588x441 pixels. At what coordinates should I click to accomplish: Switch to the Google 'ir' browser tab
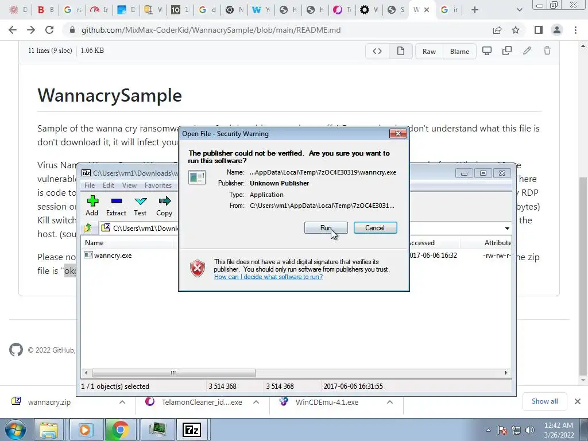(449, 10)
